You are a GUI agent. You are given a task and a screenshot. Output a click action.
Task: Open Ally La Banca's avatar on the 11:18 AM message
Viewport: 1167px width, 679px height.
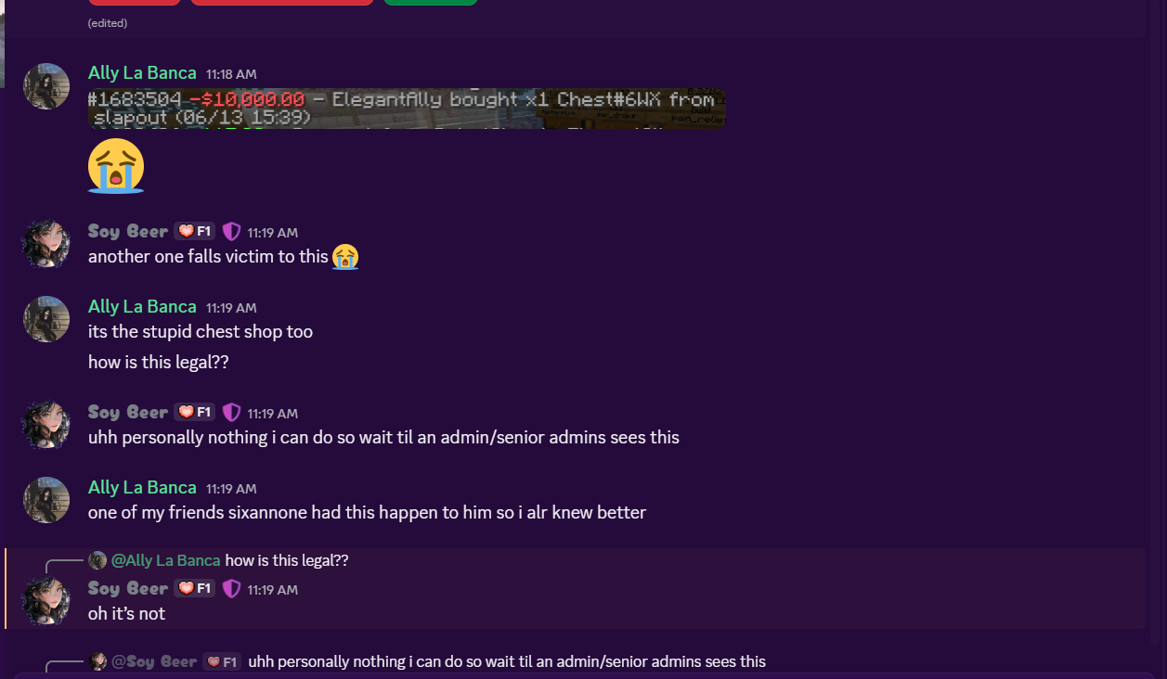(x=46, y=86)
